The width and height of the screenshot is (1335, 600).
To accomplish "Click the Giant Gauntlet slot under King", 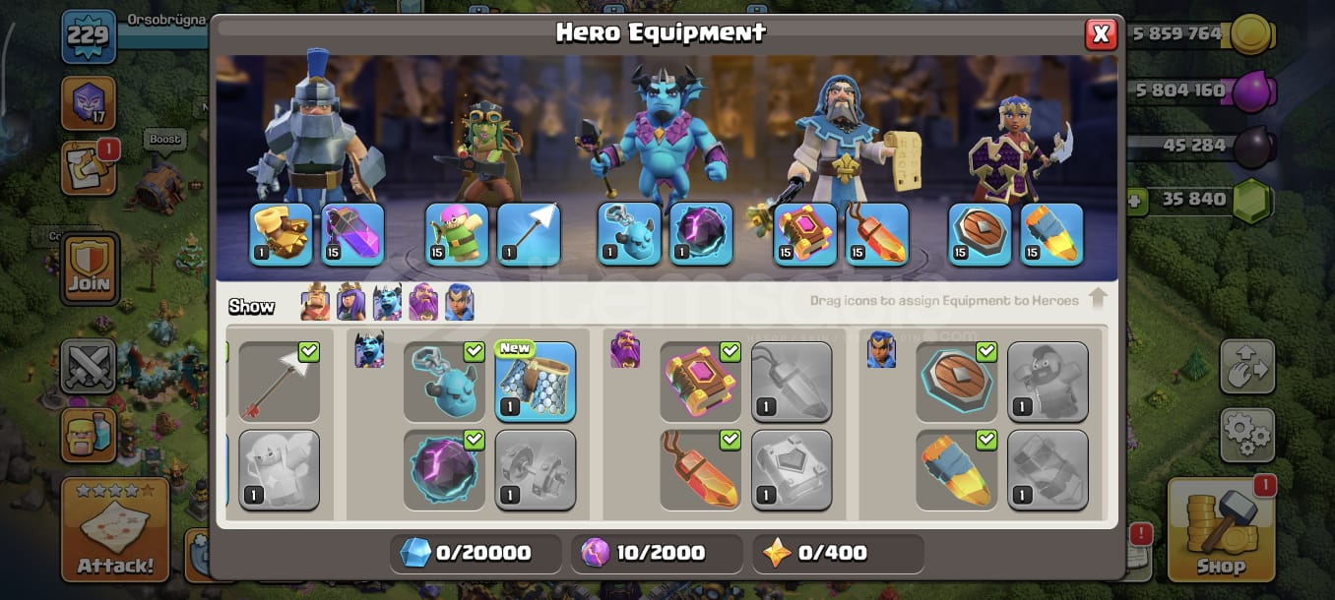I will click(x=281, y=234).
